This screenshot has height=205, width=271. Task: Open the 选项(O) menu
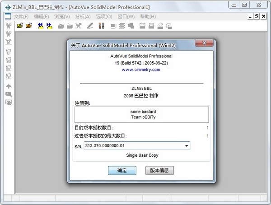(104, 17)
